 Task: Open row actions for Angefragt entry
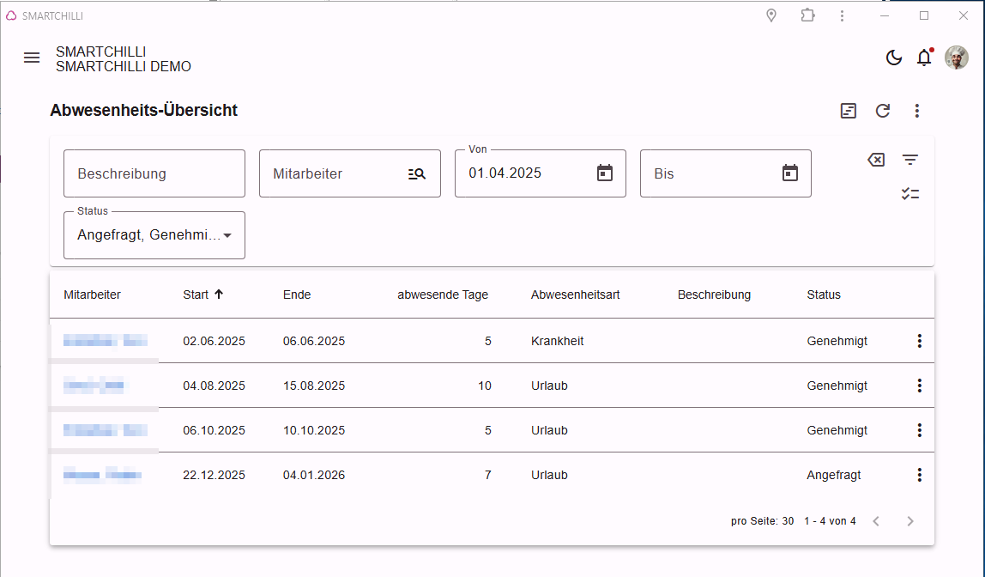(919, 475)
